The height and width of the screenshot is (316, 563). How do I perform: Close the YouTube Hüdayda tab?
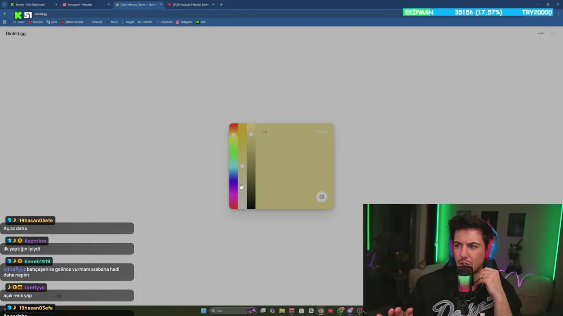(213, 4)
